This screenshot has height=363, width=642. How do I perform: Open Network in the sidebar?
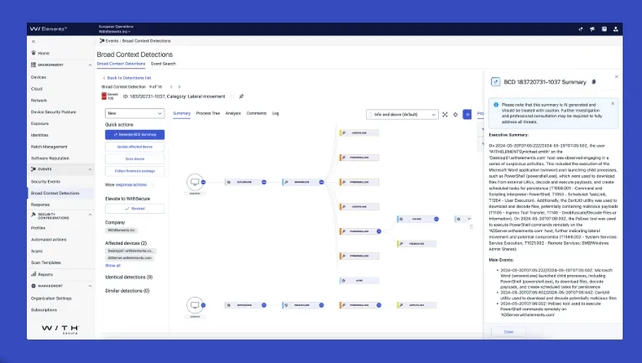tap(39, 100)
